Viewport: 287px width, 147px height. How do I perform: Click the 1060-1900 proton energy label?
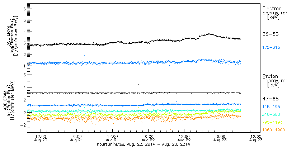pyautogui.click(x=274, y=130)
